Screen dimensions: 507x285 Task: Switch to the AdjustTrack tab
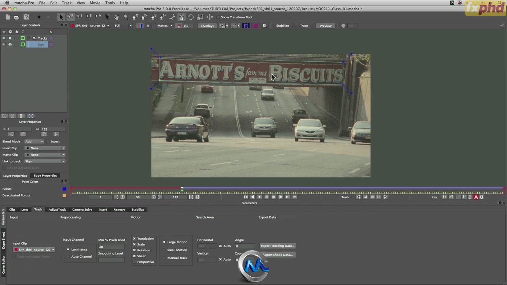coord(57,209)
